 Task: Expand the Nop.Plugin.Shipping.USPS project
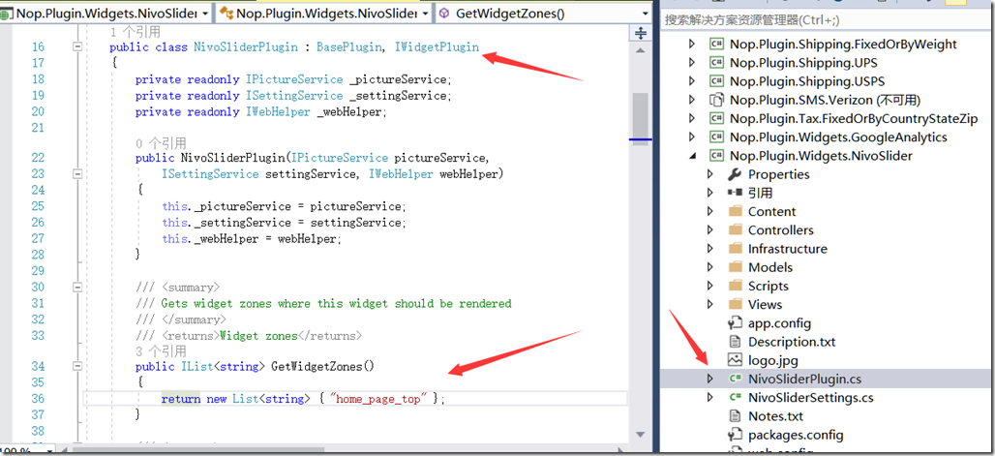point(693,81)
